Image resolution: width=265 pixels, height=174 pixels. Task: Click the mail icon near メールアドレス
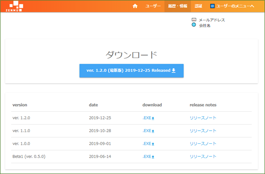194,20
